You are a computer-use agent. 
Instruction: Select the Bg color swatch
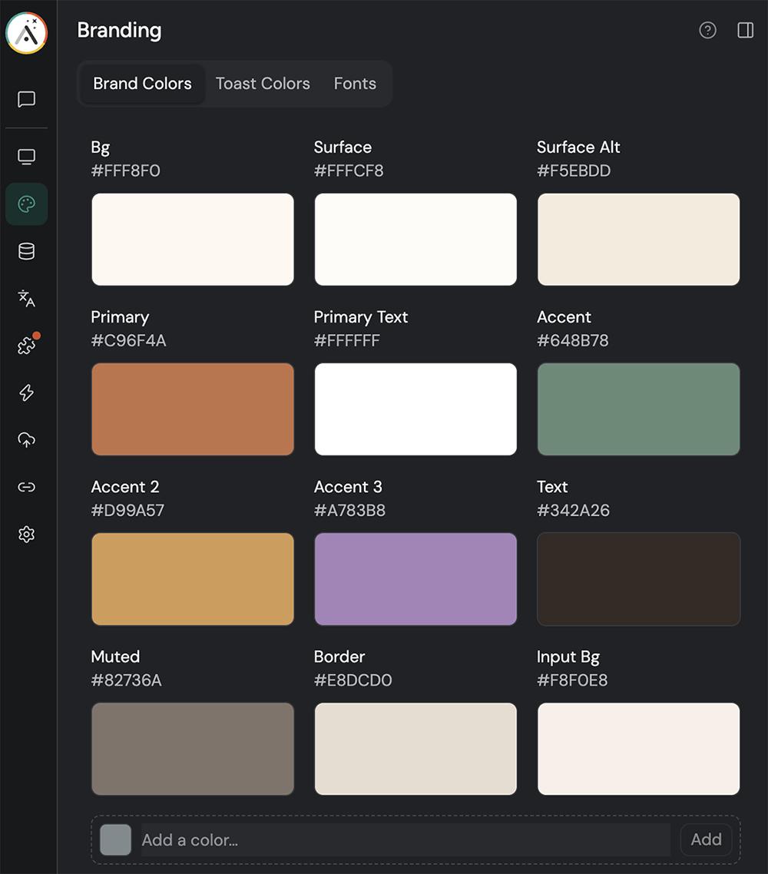(193, 240)
